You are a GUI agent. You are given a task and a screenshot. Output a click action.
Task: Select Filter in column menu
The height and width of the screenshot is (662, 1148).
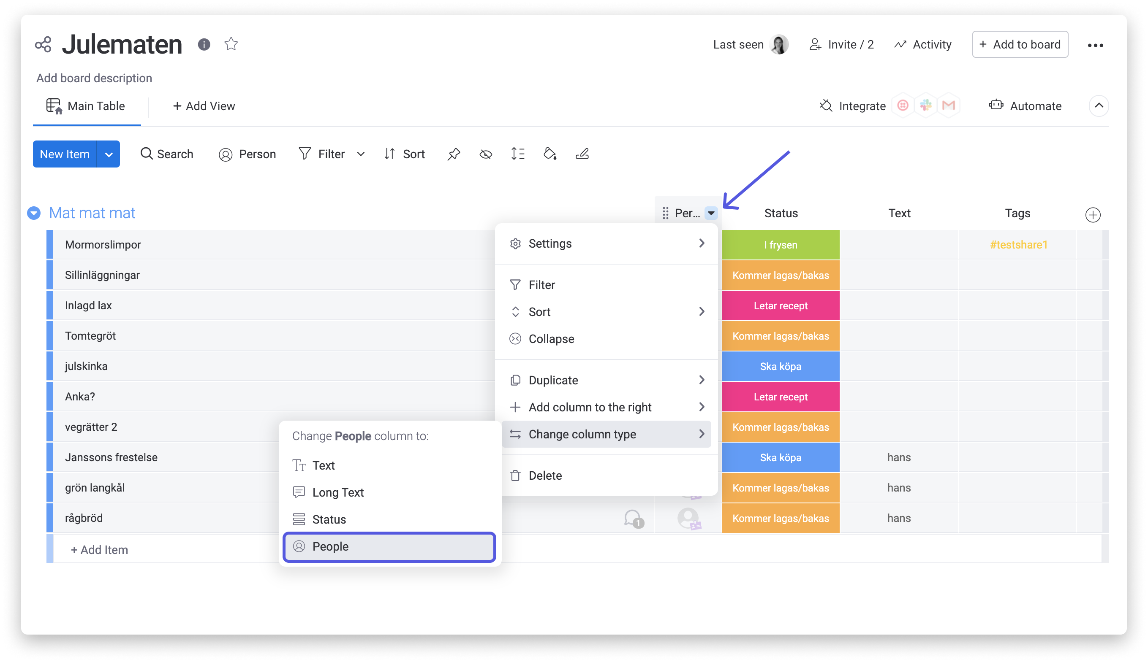click(606, 285)
